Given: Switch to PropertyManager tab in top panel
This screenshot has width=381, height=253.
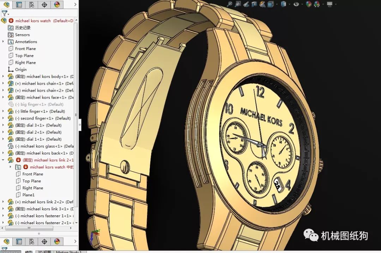Looking at the screenshot, I should (19, 4).
